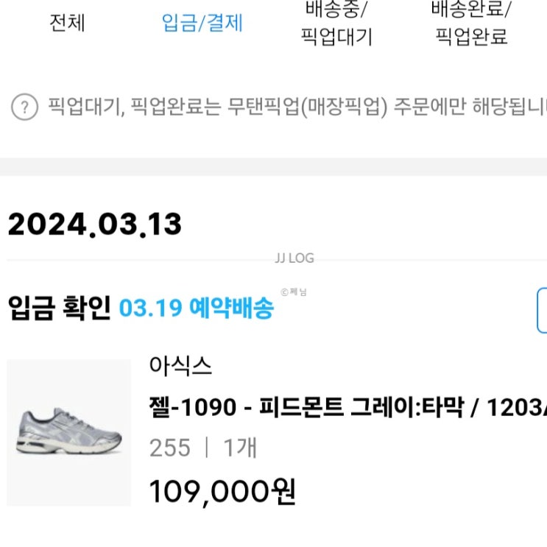Image resolution: width=547 pixels, height=547 pixels.
Task: Click the question mark help icon
Action: pyautogui.click(x=24, y=107)
